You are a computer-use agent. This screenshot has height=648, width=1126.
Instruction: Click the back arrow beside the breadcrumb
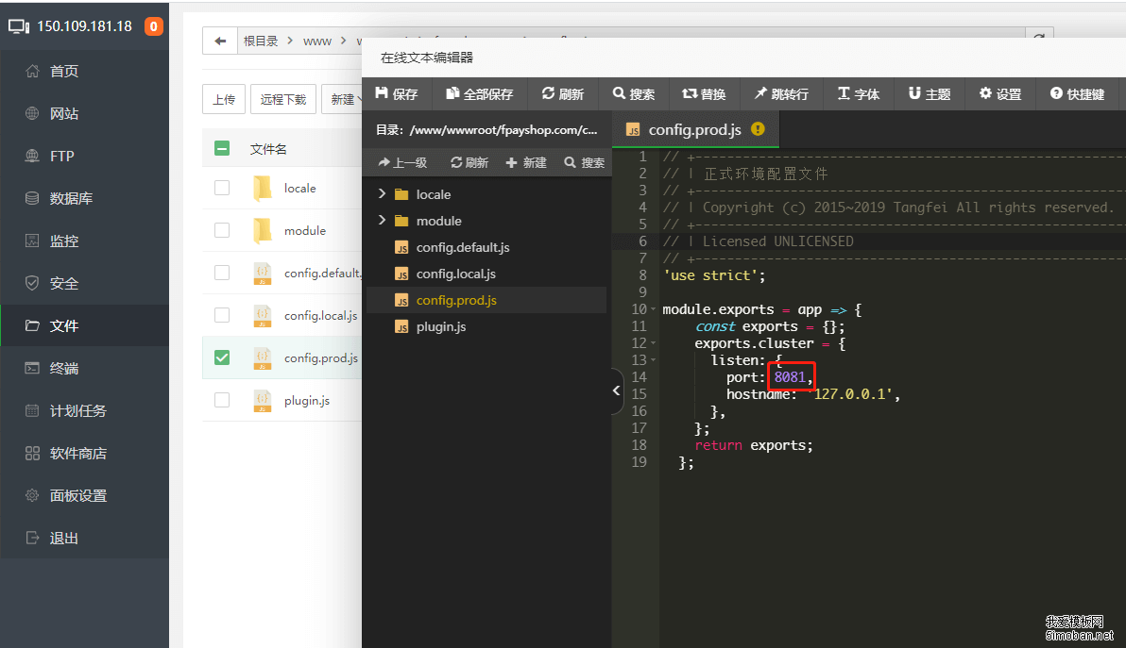219,41
